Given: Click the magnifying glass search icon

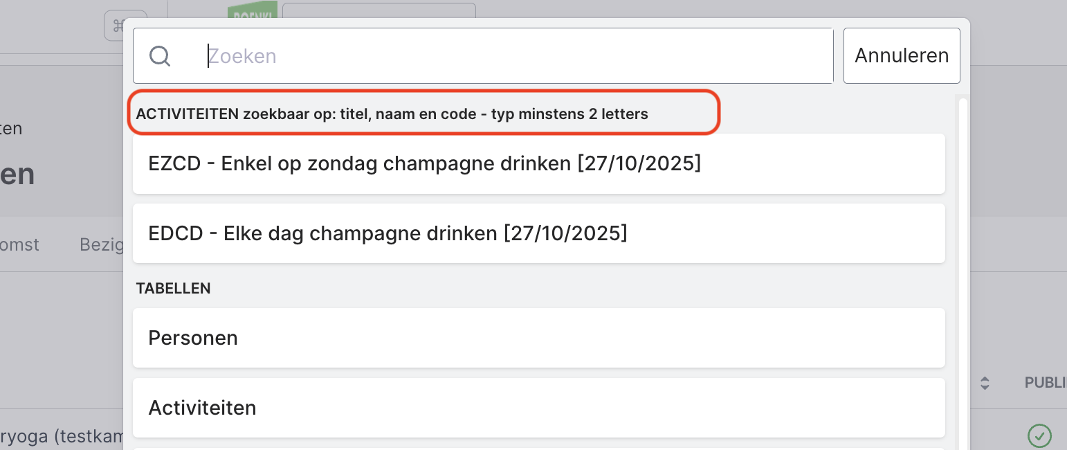Looking at the screenshot, I should 160,56.
